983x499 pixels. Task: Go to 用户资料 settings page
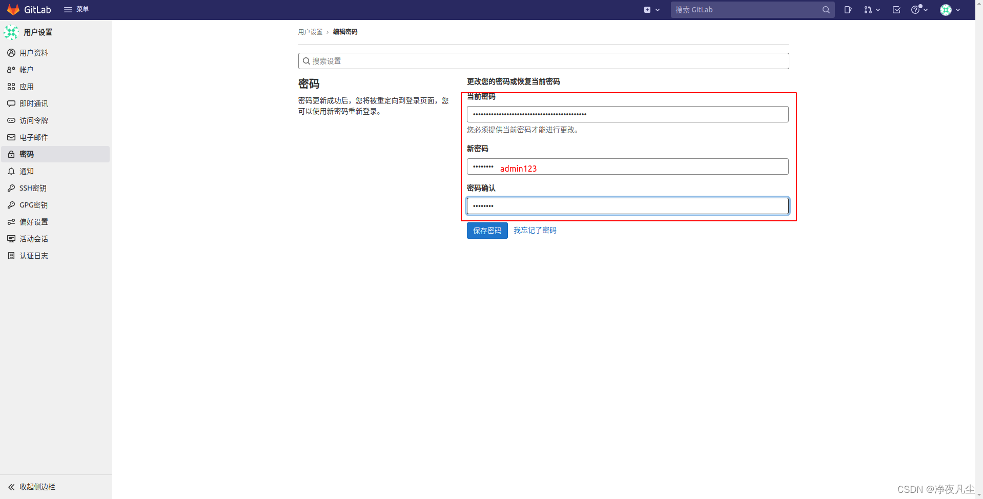tap(55, 53)
